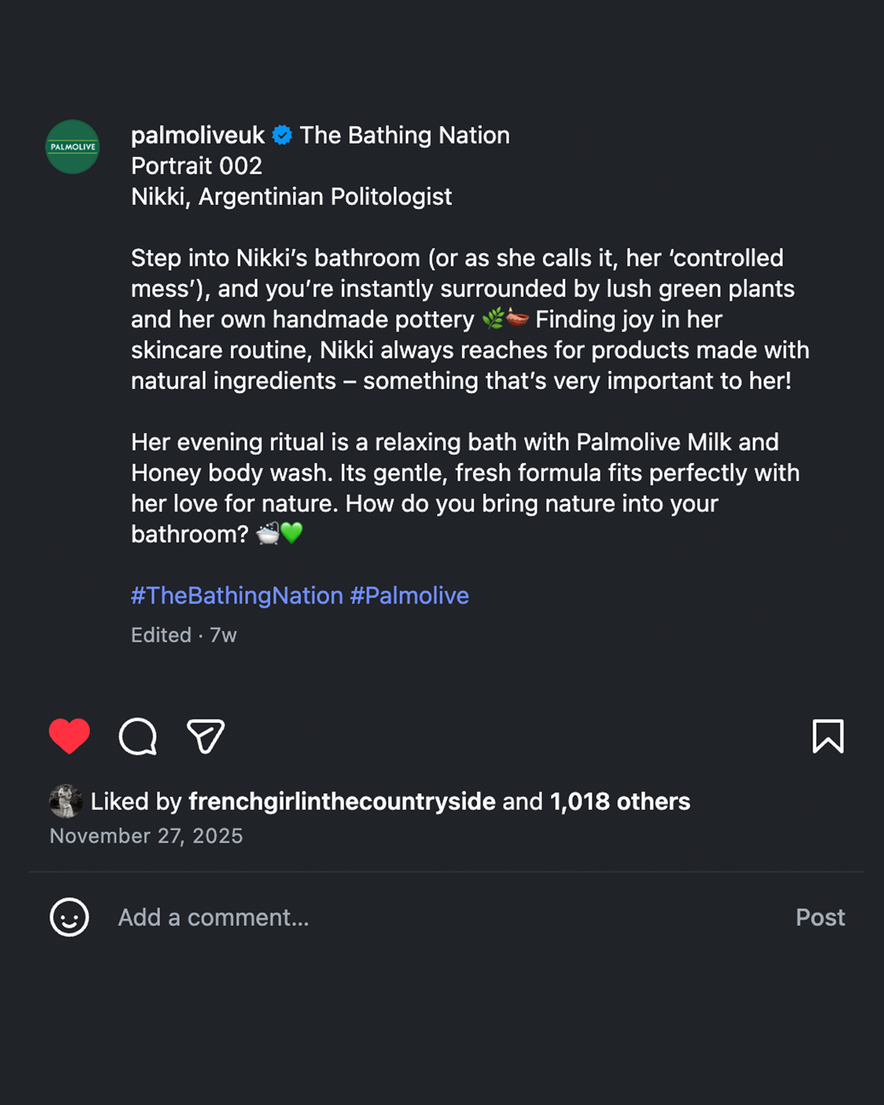The width and height of the screenshot is (884, 1105).
Task: Open the emoji picker smiley icon
Action: pyautogui.click(x=69, y=917)
